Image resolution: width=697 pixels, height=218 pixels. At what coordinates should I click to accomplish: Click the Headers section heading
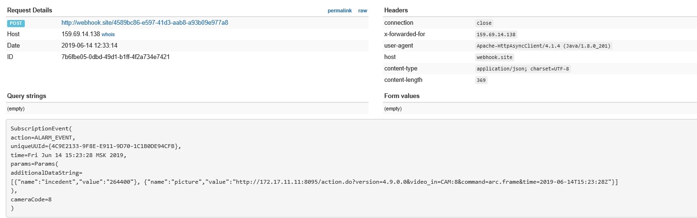click(x=396, y=10)
